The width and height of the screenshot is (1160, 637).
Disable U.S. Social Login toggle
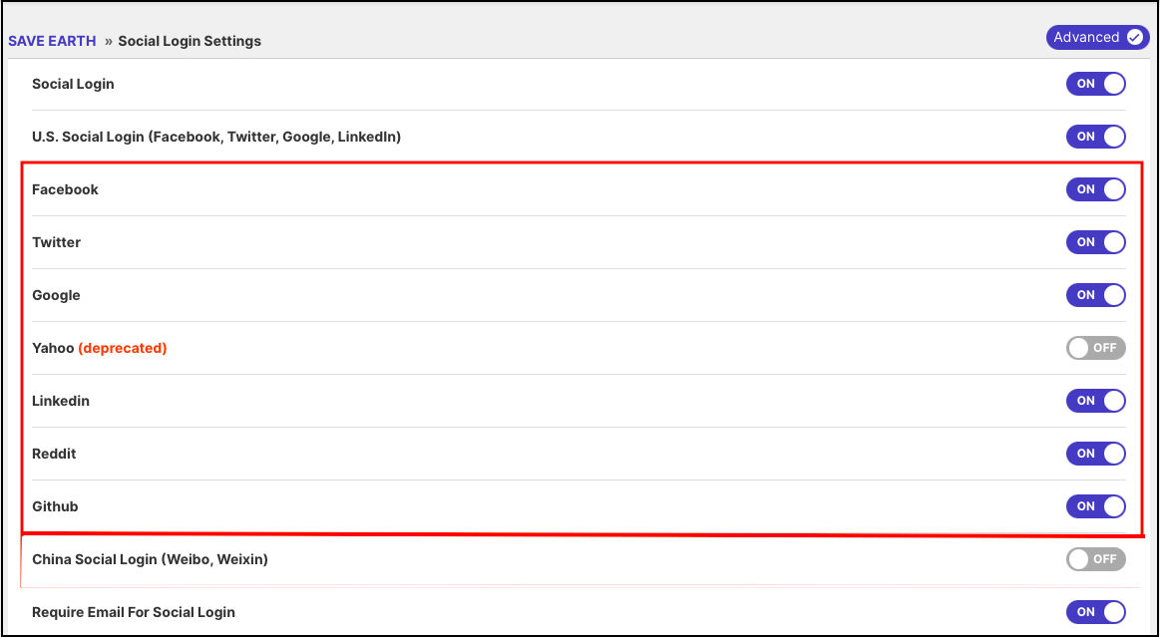pos(1095,137)
